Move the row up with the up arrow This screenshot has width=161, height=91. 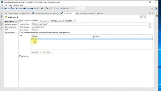[x=41, y=52]
